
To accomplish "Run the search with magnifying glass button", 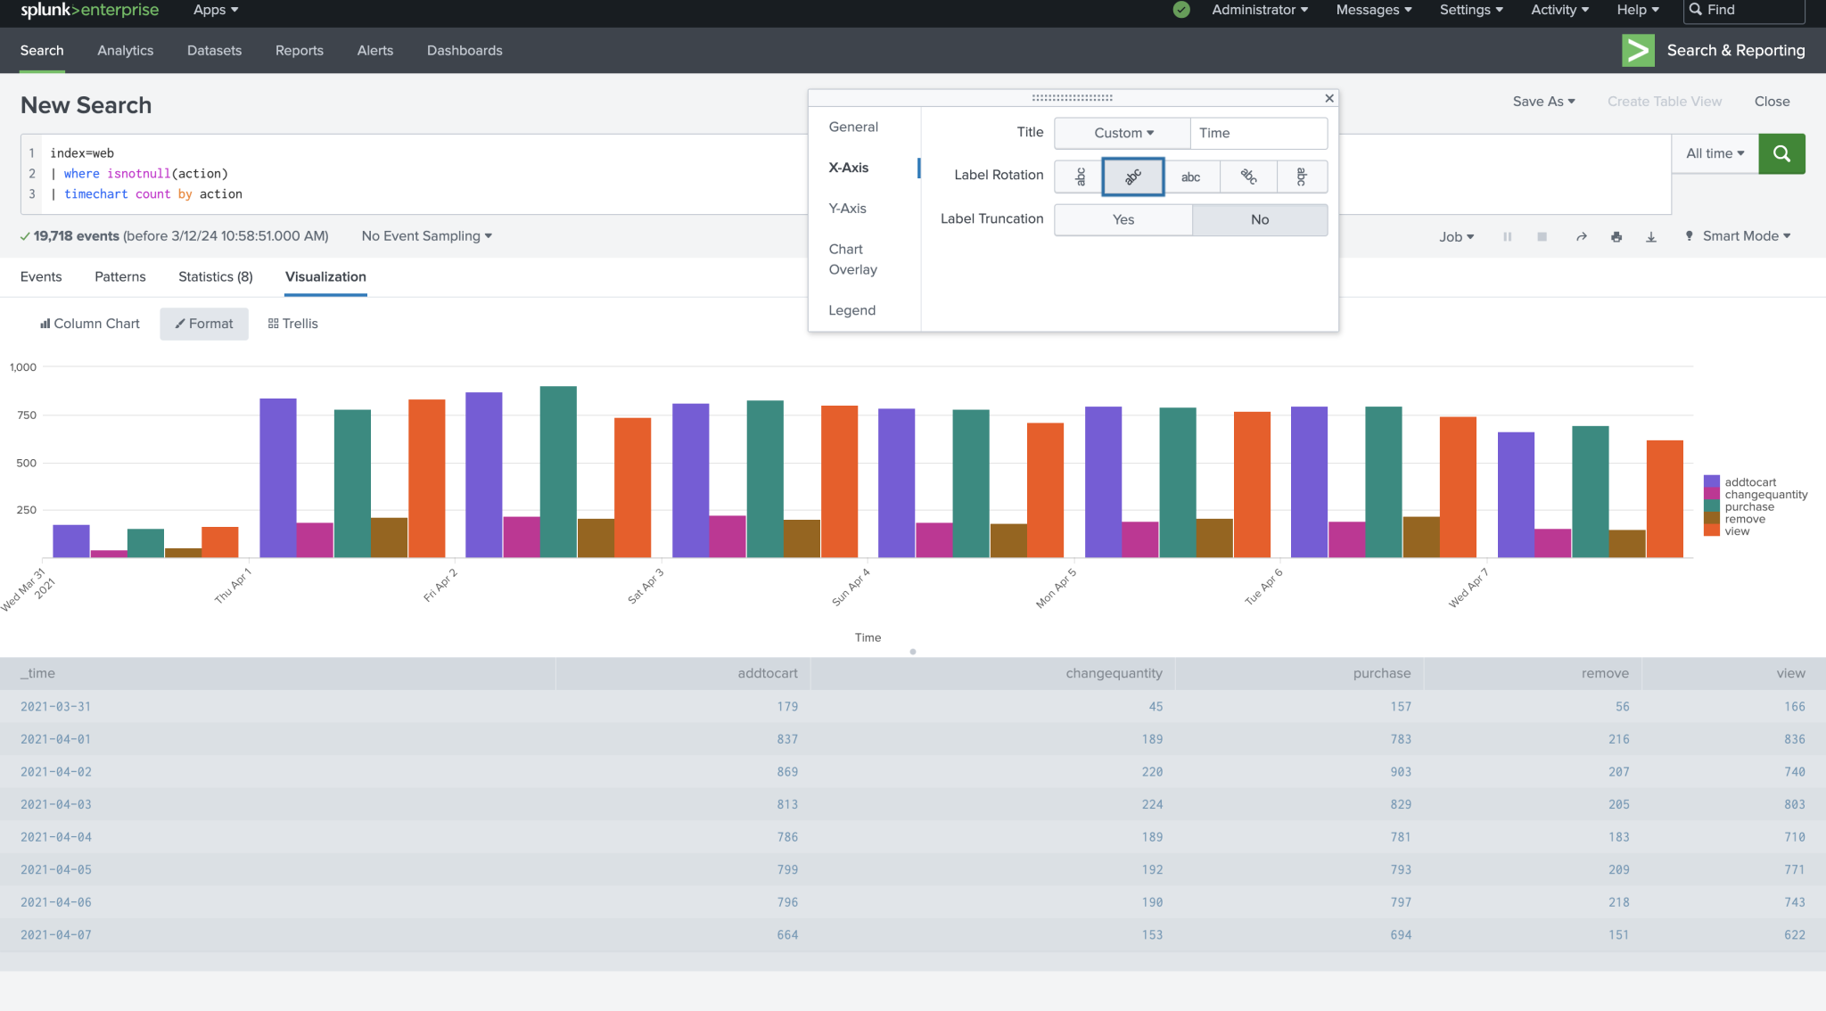I will 1781,153.
